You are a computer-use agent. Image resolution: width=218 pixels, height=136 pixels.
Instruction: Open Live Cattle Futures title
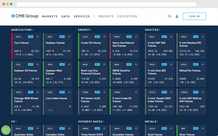(56, 98)
